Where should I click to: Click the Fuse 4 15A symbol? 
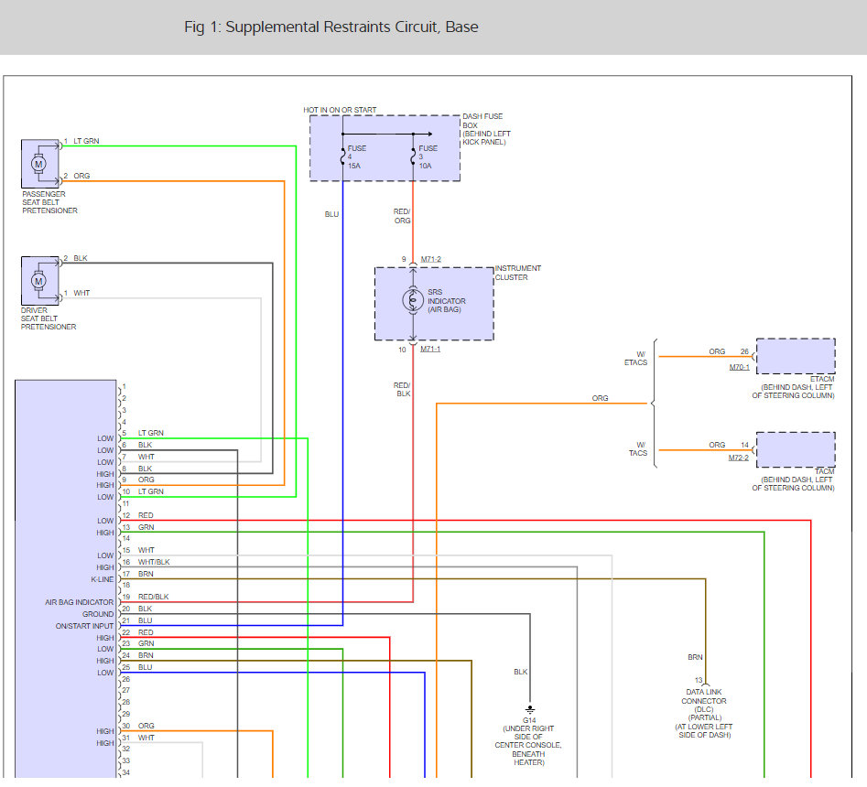click(x=342, y=157)
